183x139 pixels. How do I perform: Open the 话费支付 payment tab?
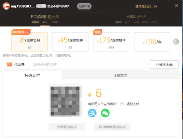point(120,75)
